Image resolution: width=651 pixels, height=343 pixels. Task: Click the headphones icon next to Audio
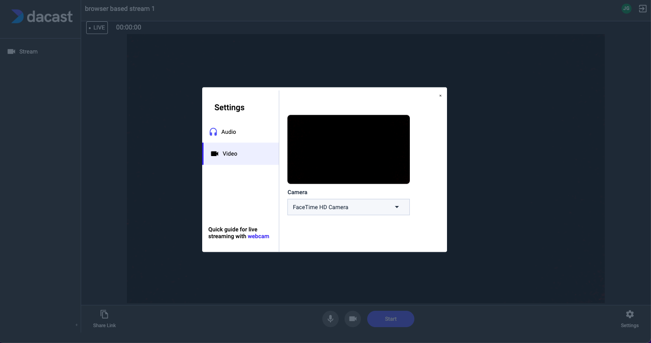213,132
